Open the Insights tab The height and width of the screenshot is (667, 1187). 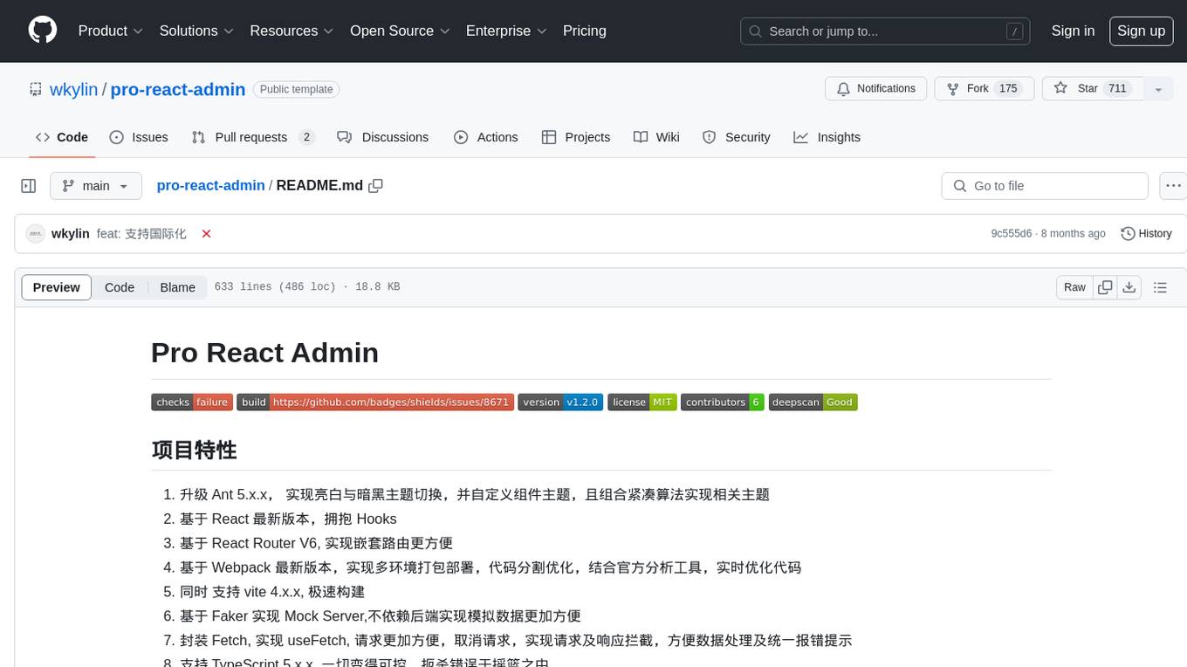[827, 137]
